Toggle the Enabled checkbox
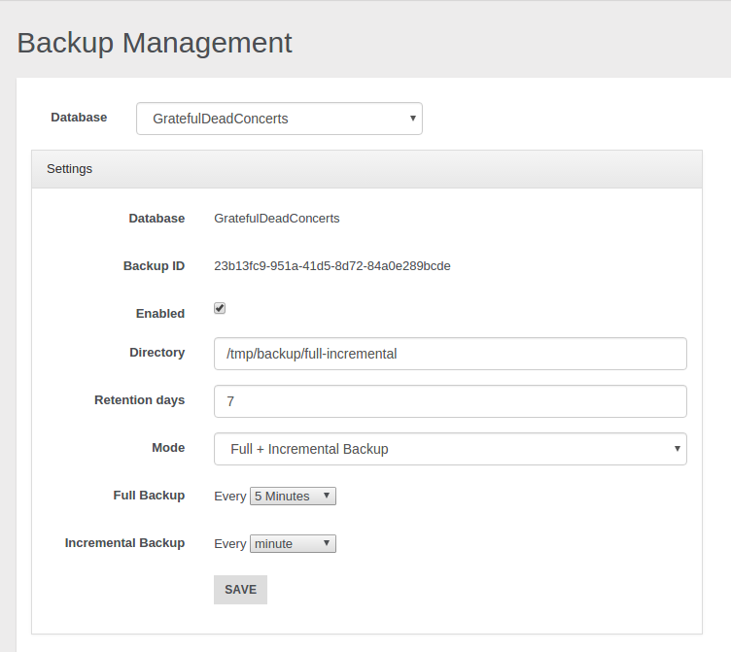The image size is (731, 652). point(220,308)
